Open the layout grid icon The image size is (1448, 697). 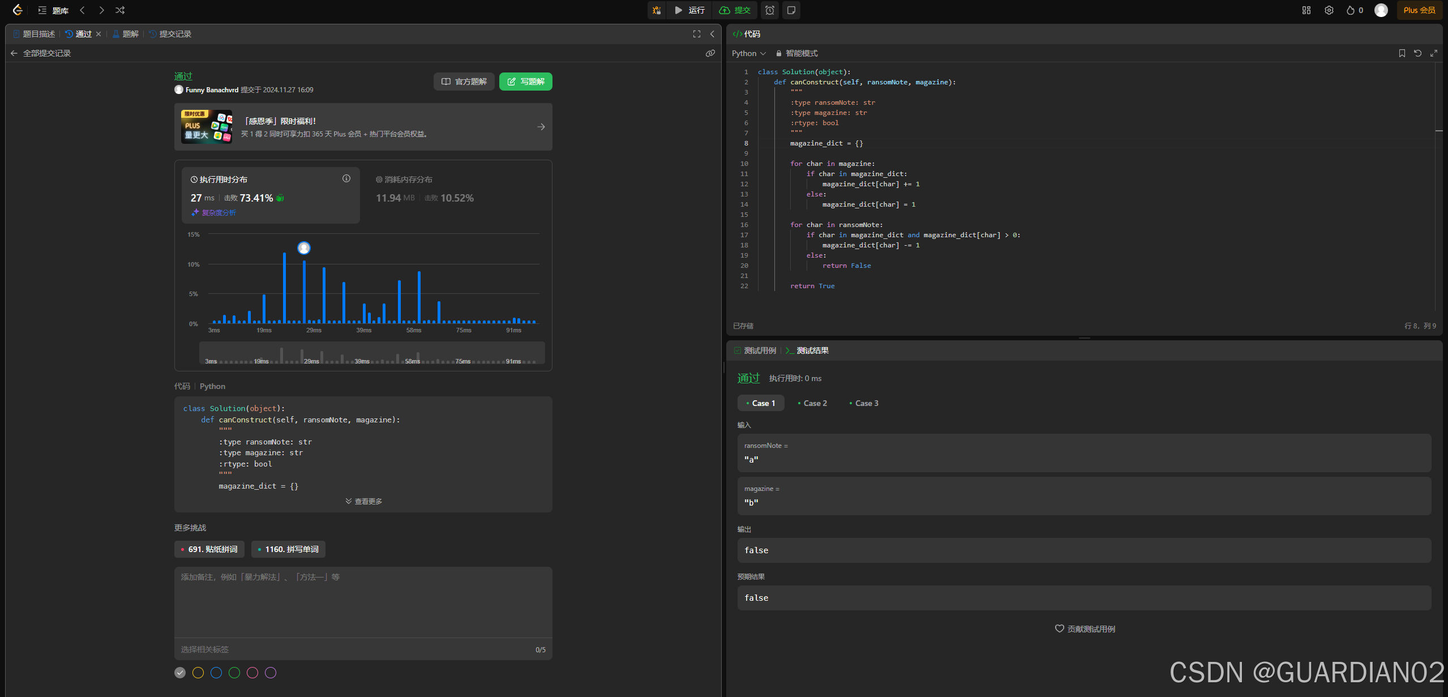[x=1306, y=10]
